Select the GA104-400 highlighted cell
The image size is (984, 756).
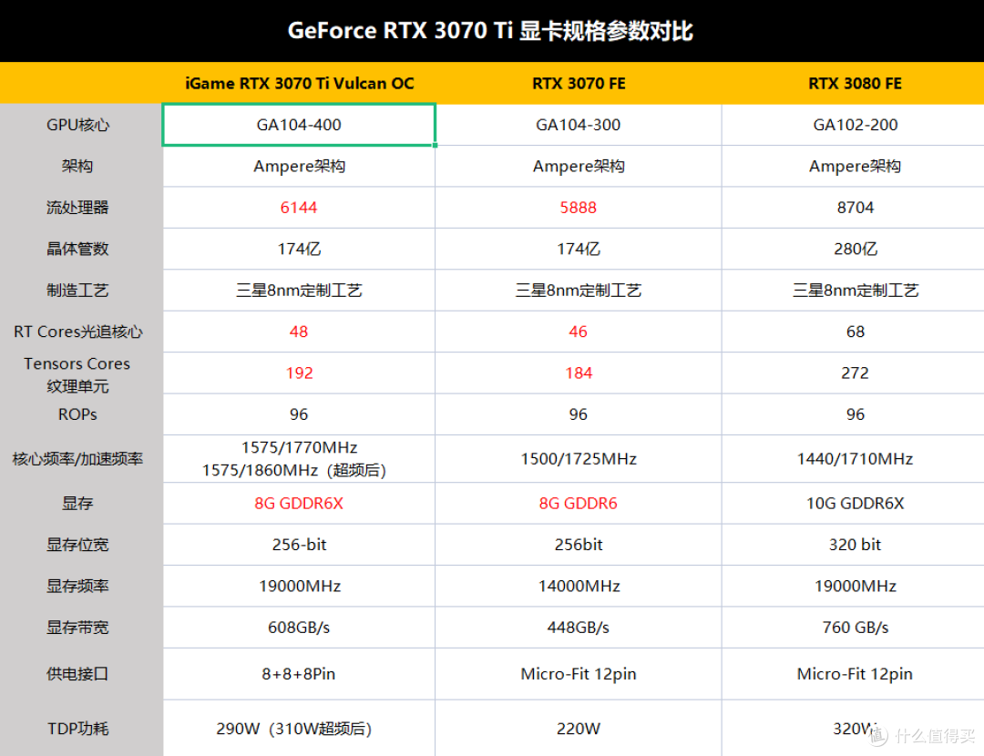pyautogui.click(x=299, y=125)
